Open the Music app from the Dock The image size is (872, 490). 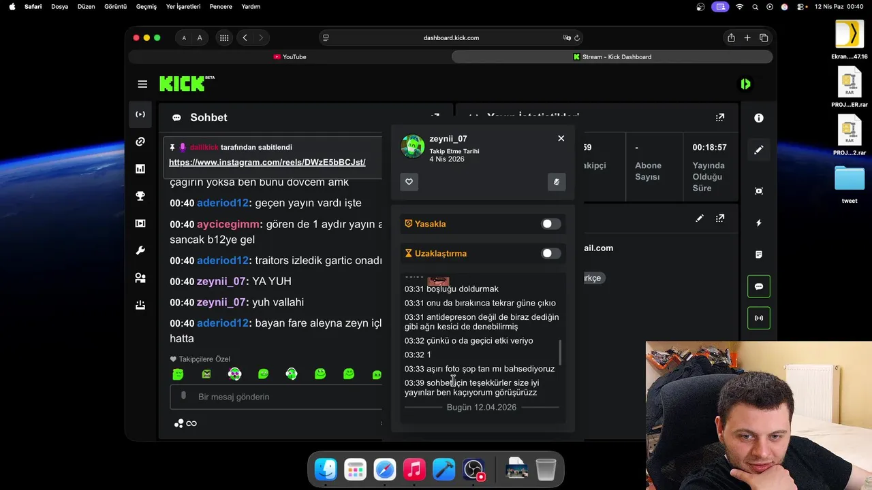click(414, 469)
